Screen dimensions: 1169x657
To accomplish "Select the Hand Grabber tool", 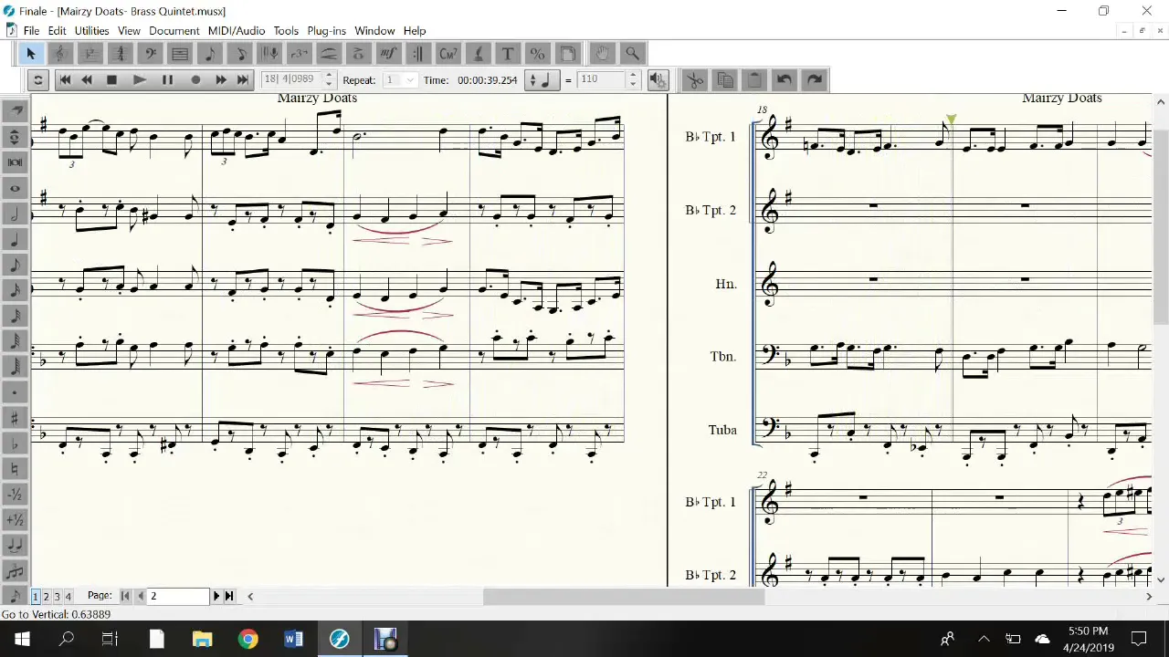I will (x=602, y=53).
